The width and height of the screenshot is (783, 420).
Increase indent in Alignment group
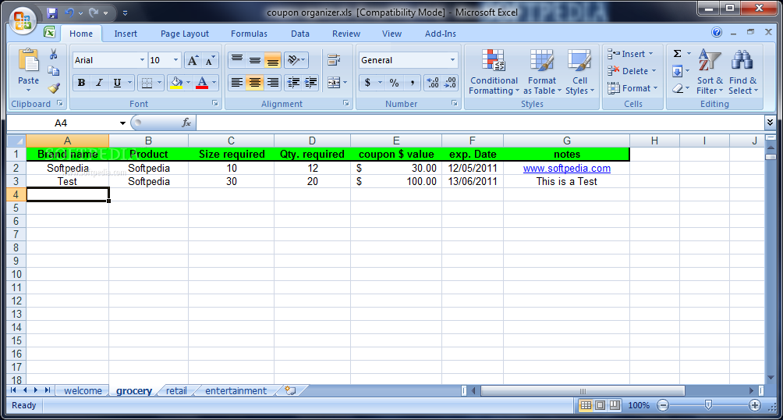[x=310, y=83]
